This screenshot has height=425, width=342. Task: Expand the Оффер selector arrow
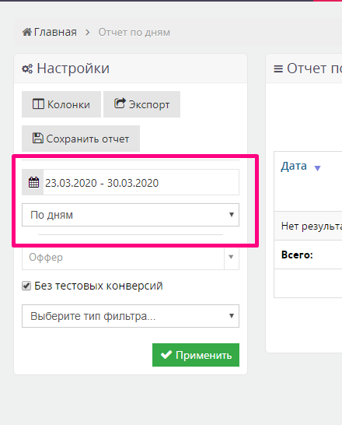point(231,257)
